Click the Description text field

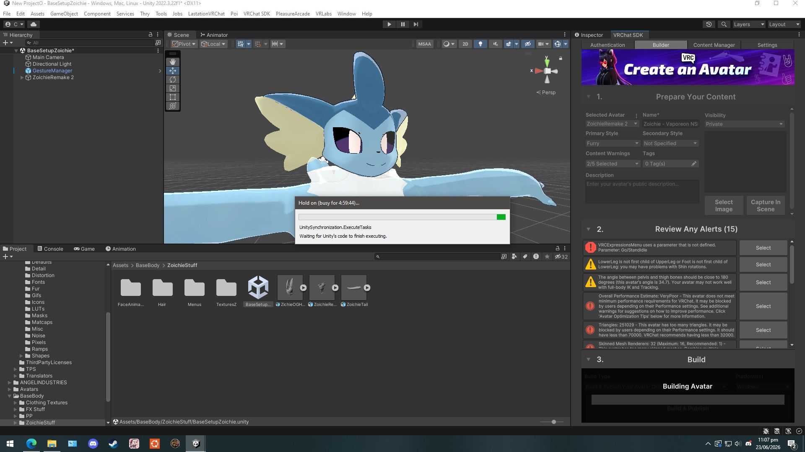pos(642,191)
